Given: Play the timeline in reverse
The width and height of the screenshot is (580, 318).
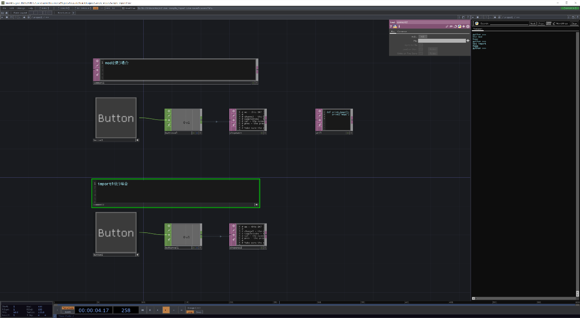Looking at the screenshot, I should pos(157,310).
